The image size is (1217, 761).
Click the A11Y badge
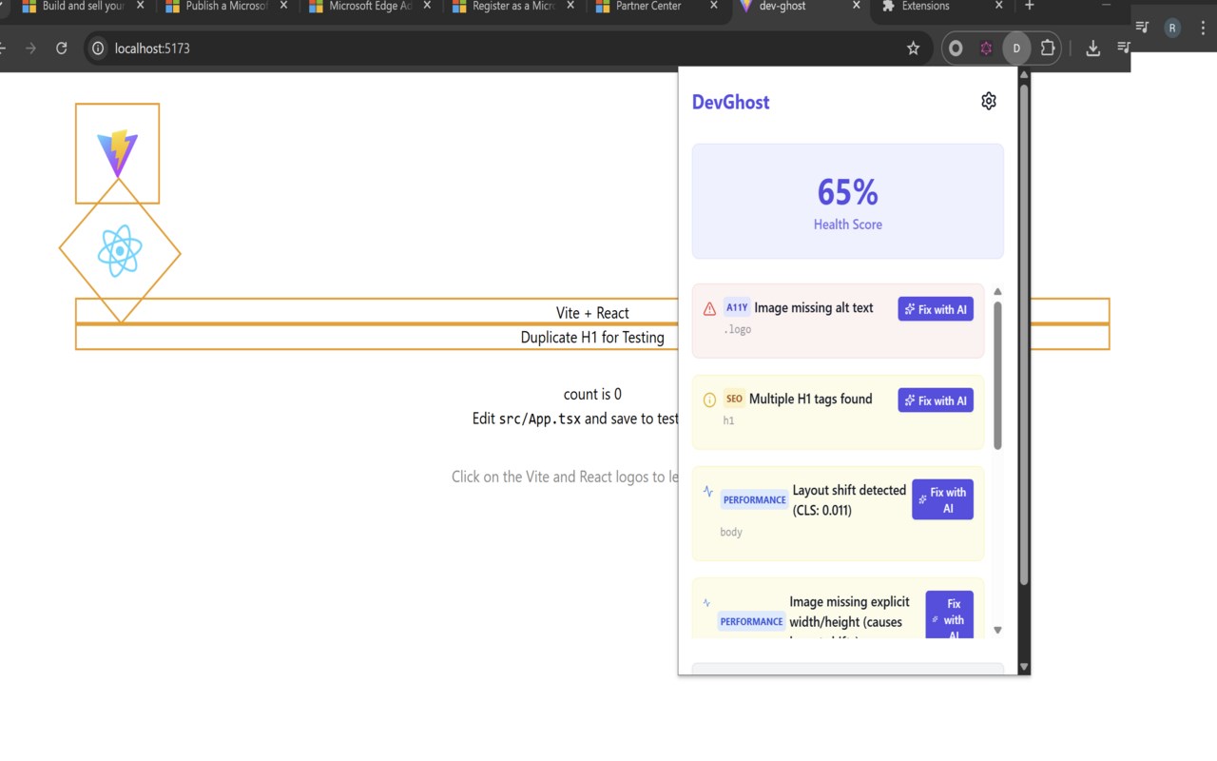coord(737,307)
